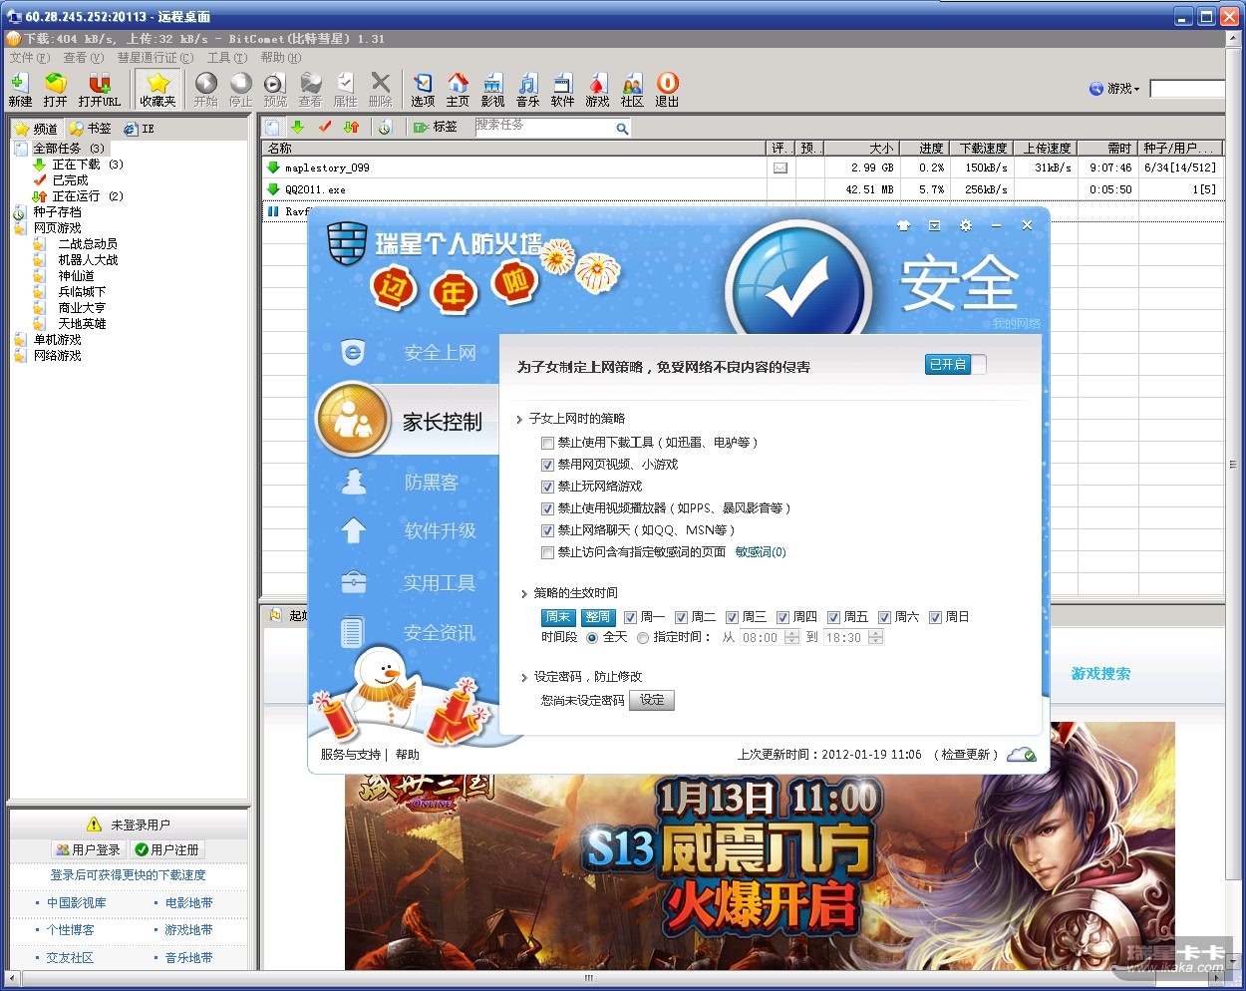Image resolution: width=1246 pixels, height=991 pixels.
Task: Check 禁止使用下载工具 option
Action: pos(547,443)
